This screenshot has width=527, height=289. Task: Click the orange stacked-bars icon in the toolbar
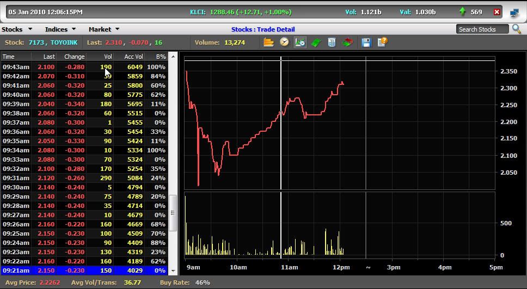coord(268,42)
